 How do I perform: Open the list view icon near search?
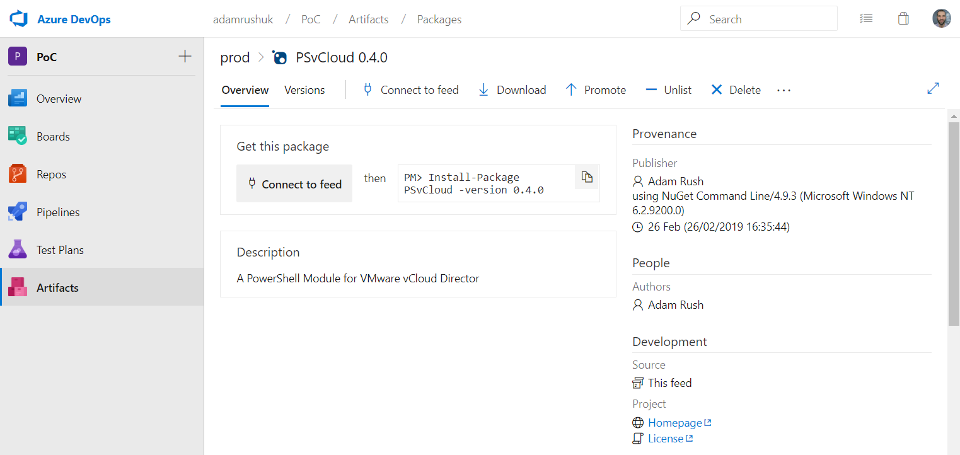pyautogui.click(x=866, y=18)
